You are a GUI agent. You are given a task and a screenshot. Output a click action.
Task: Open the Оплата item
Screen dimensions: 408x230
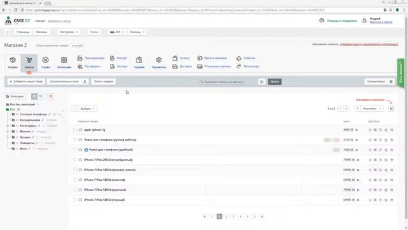(181, 58)
